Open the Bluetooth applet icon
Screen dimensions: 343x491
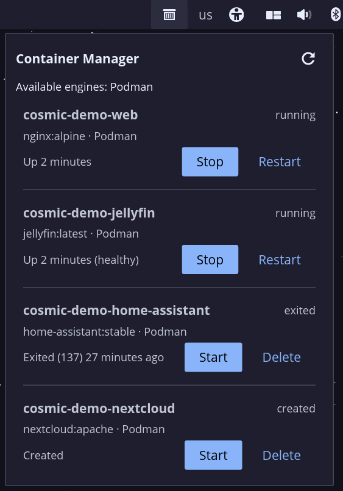tap(336, 15)
